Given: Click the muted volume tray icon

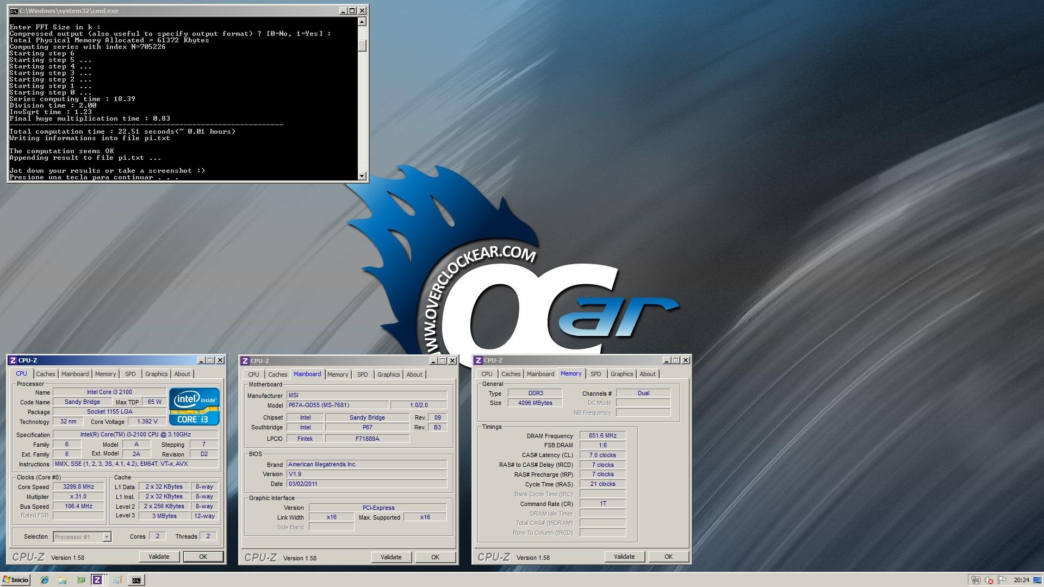Looking at the screenshot, I should (989, 580).
